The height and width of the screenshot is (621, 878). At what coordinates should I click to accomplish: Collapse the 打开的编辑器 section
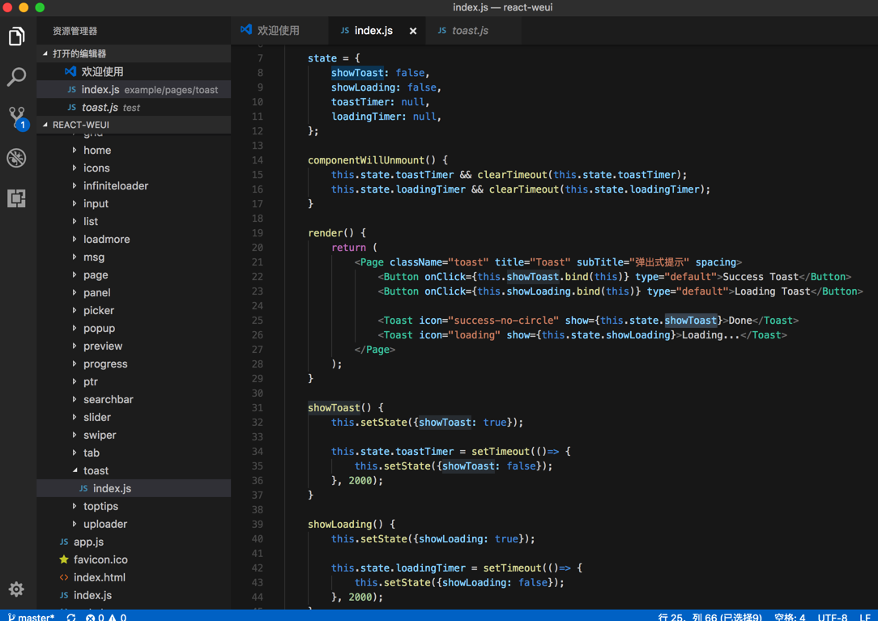[79, 53]
